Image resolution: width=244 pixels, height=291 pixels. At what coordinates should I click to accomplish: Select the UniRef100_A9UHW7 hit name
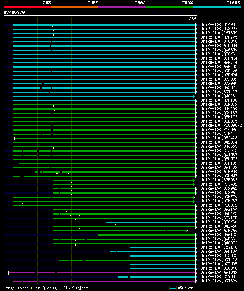(x=219, y=176)
